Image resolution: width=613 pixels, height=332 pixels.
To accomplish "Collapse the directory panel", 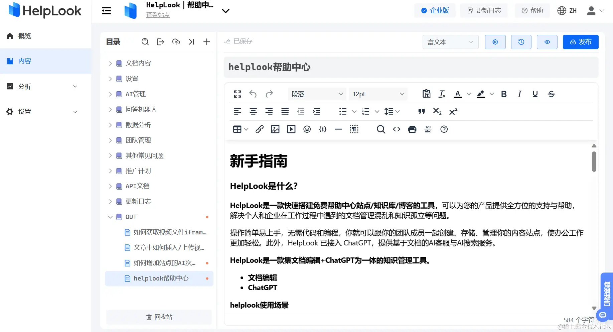I will (191, 42).
